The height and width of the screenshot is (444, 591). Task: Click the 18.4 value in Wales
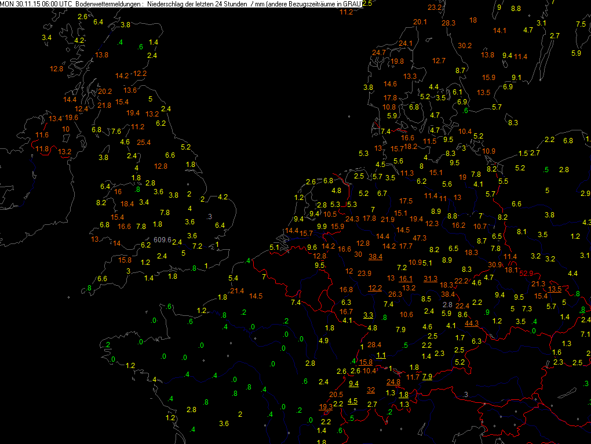[x=127, y=203]
